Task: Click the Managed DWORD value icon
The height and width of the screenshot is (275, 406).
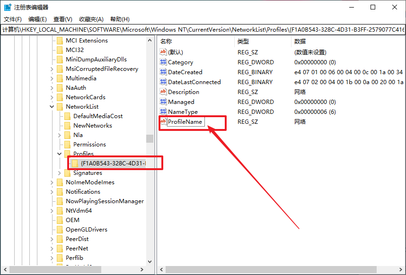Action: click(164, 102)
